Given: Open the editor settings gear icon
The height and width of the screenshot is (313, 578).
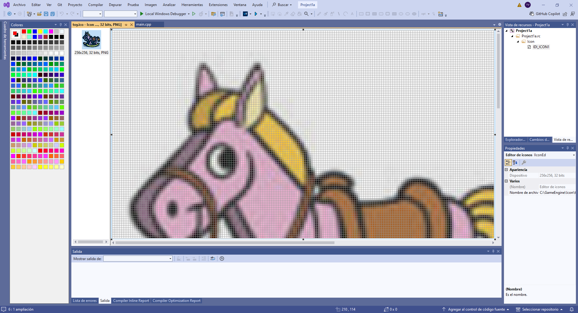Looking at the screenshot, I should pyautogui.click(x=500, y=25).
